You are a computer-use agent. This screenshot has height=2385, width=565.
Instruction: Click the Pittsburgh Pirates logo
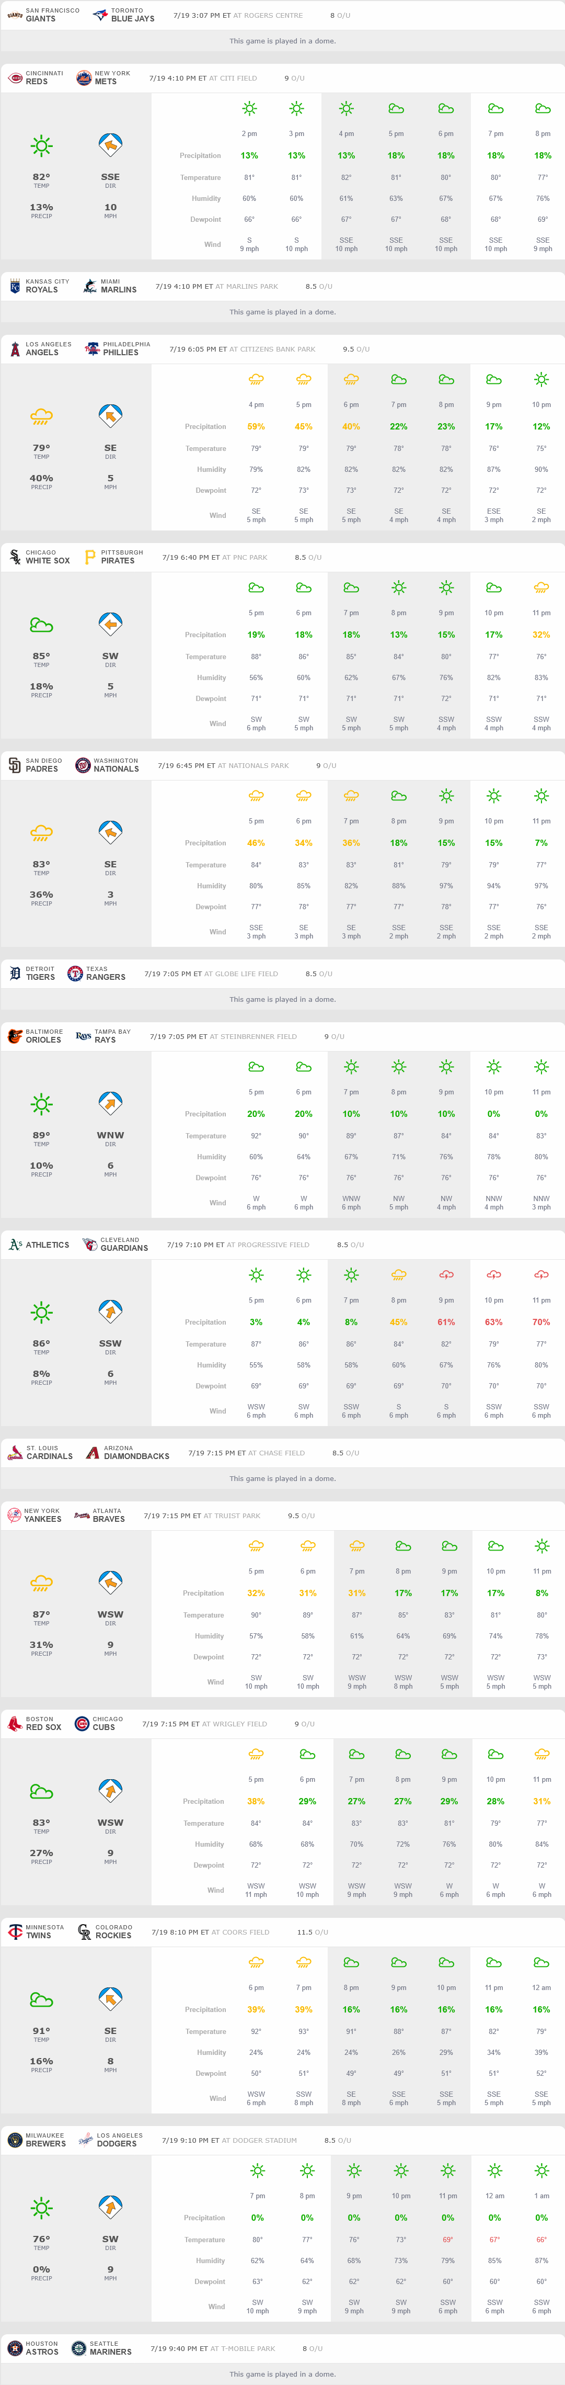pyautogui.click(x=90, y=557)
